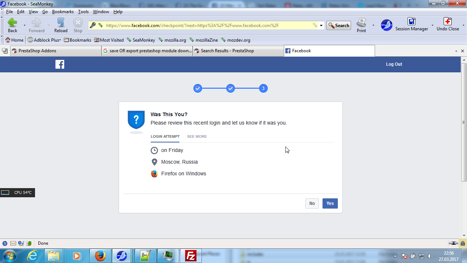The image size is (467, 263).
Task: Expand the Undo Close dropdown arrow
Action: coord(463,26)
